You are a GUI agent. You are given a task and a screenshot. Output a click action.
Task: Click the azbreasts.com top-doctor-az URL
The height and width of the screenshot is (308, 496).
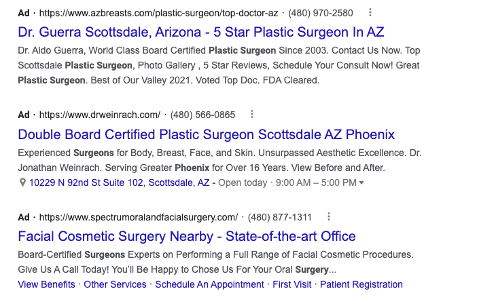pyautogui.click(x=158, y=14)
